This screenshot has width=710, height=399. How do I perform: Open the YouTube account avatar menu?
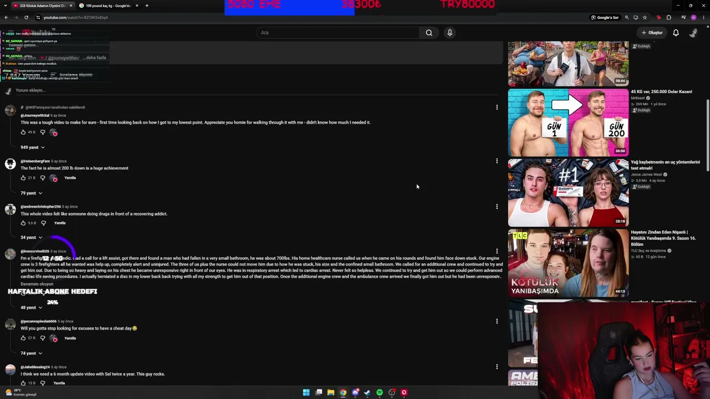[693, 33]
